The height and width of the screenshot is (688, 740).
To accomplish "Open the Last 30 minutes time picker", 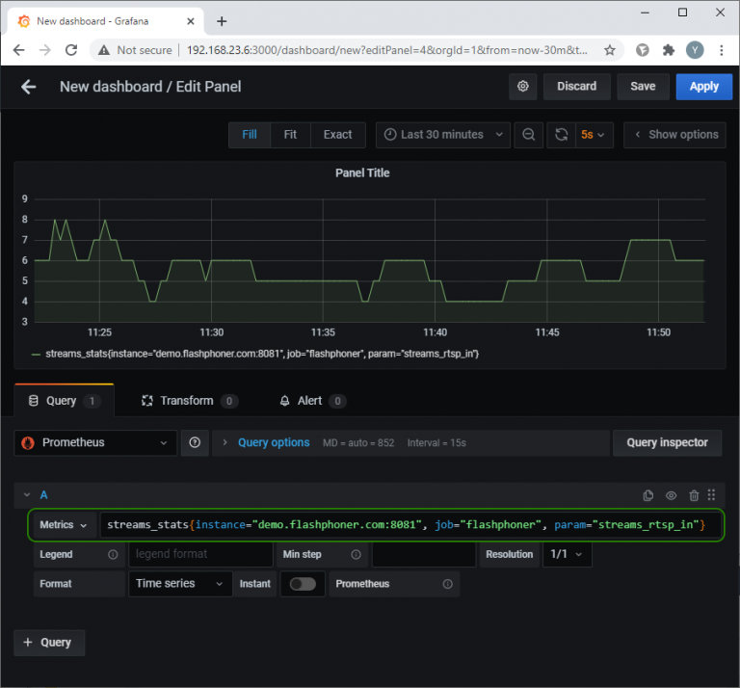I will click(442, 135).
